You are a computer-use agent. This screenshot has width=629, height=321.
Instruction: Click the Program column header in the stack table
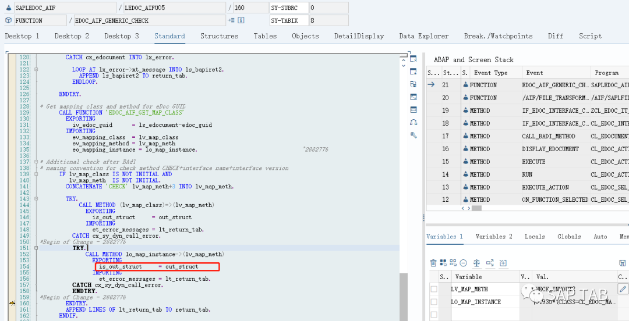610,73
